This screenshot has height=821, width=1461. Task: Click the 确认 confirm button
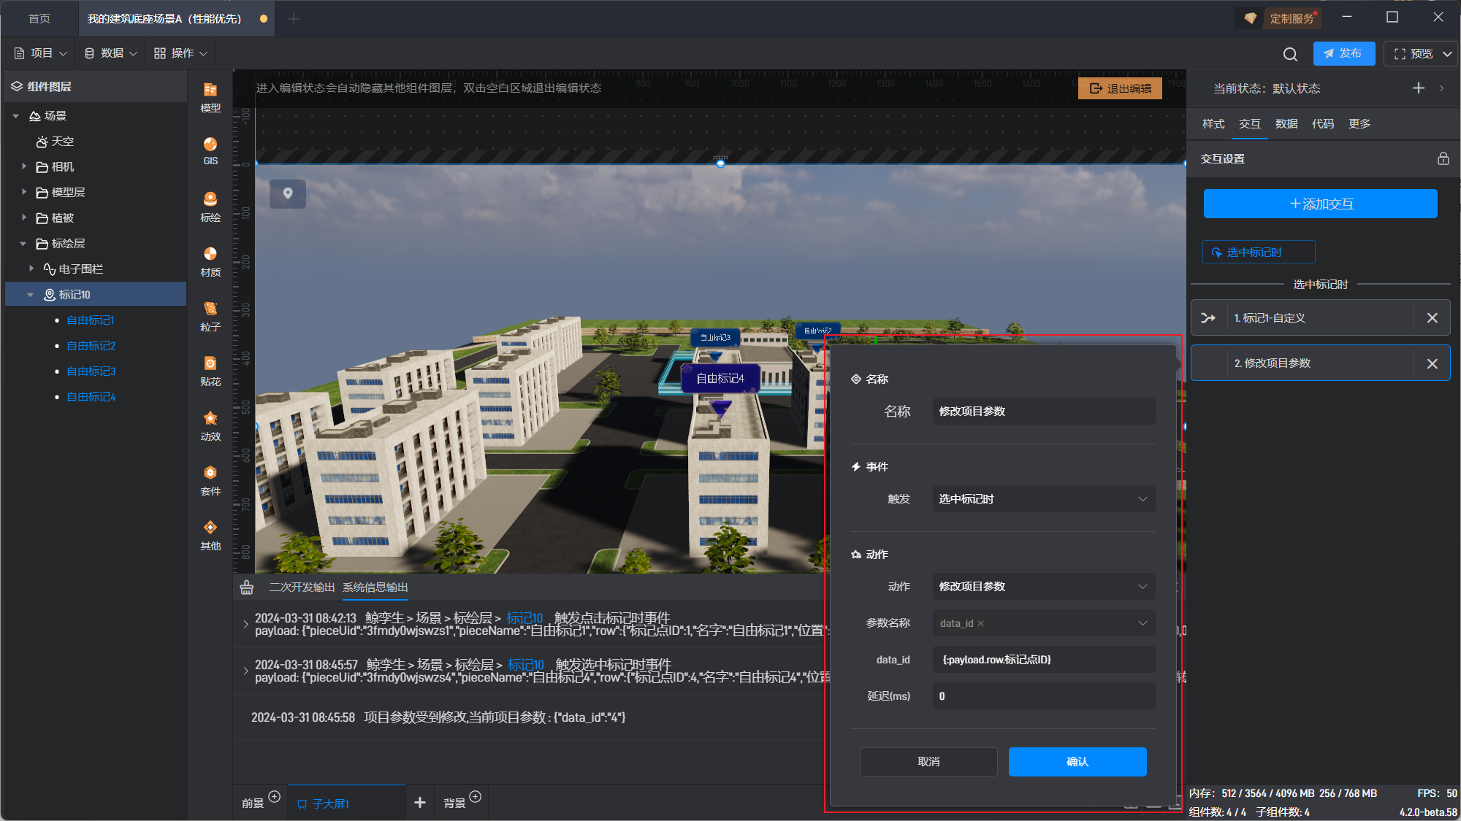pos(1077,761)
